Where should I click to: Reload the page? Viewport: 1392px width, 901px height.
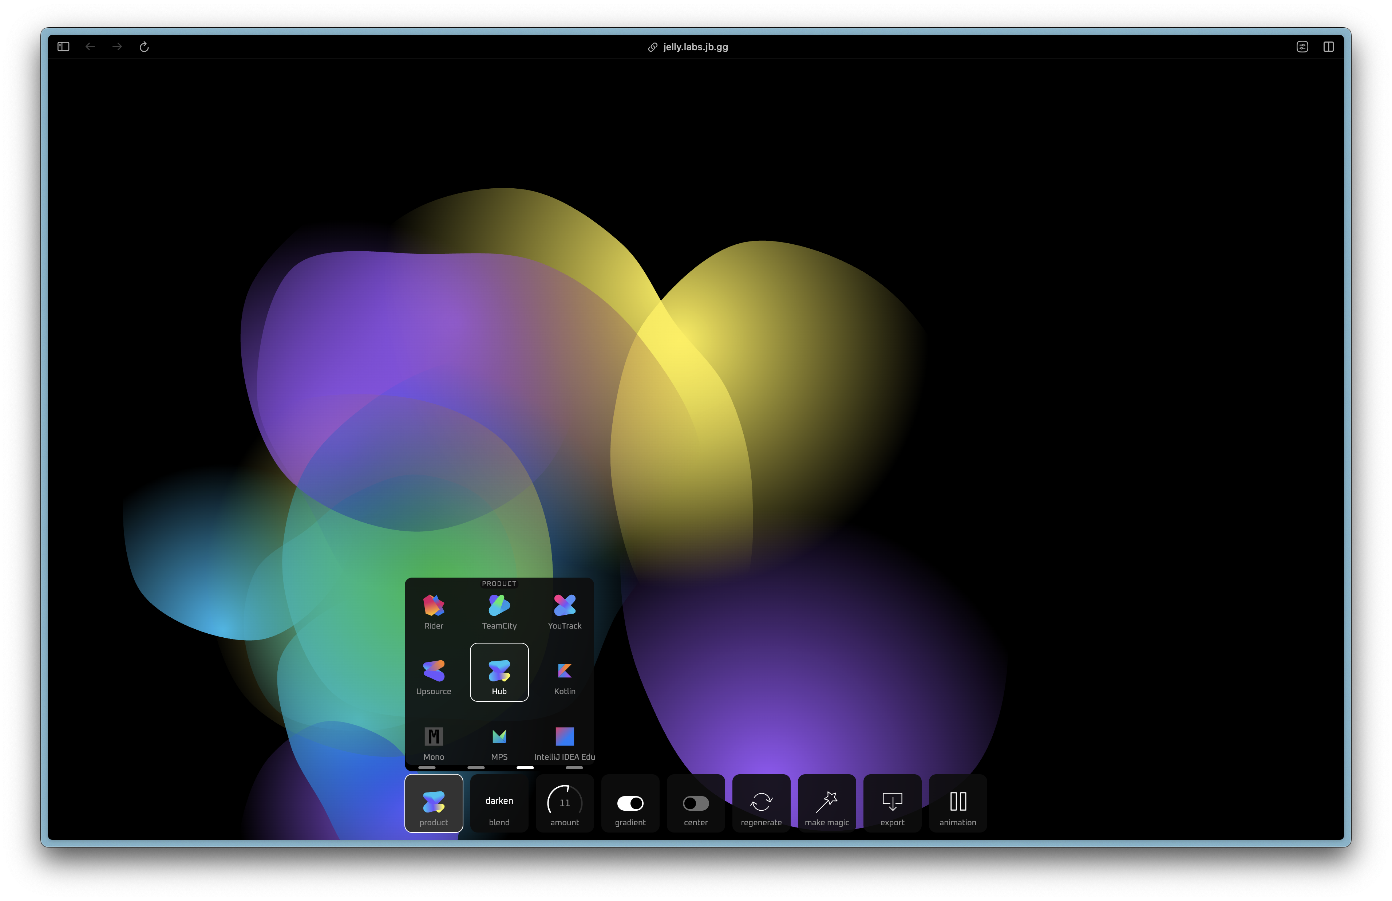(x=144, y=46)
